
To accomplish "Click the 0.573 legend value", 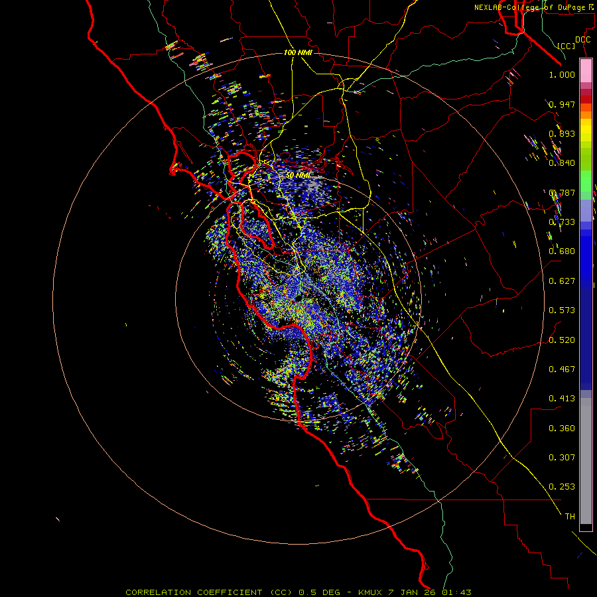I will coord(562,310).
